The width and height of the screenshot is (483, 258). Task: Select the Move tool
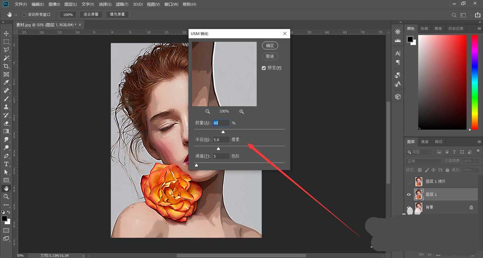[6, 33]
